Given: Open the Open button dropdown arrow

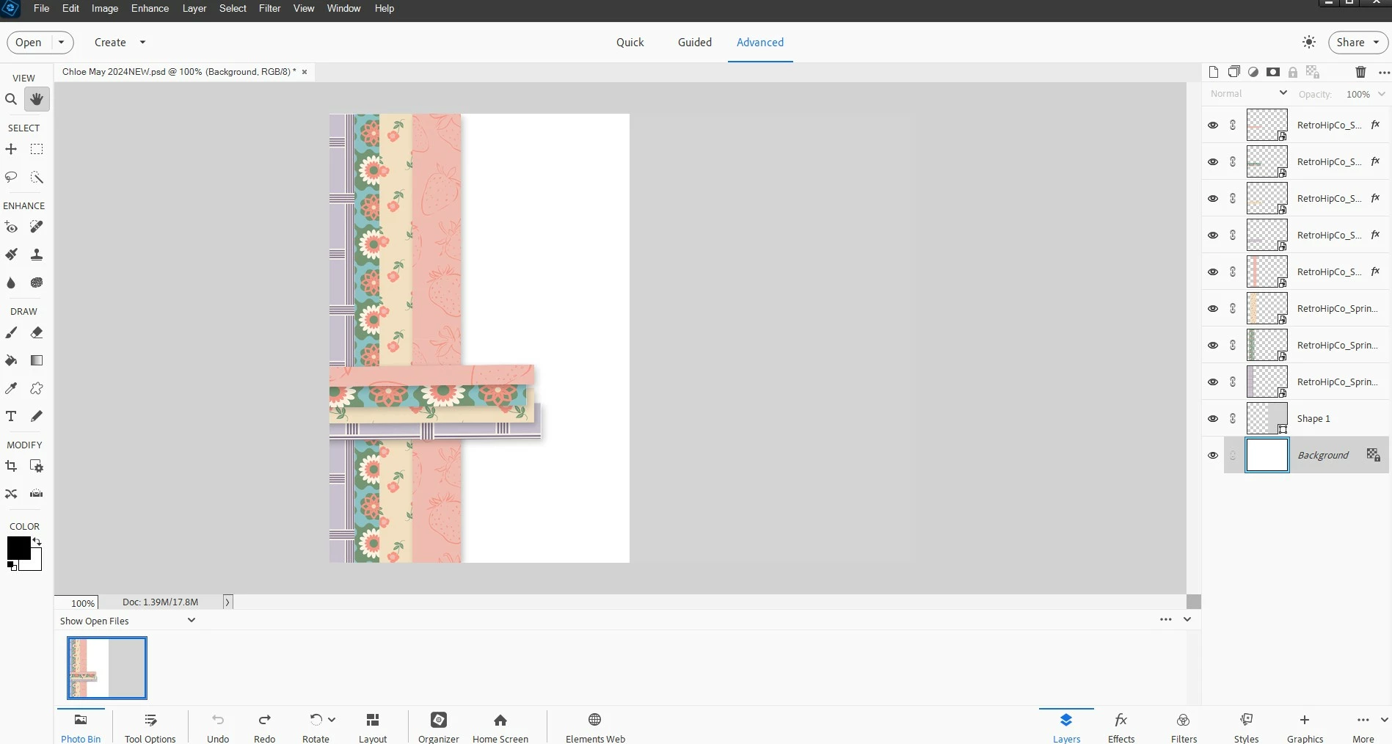Looking at the screenshot, I should (x=62, y=43).
